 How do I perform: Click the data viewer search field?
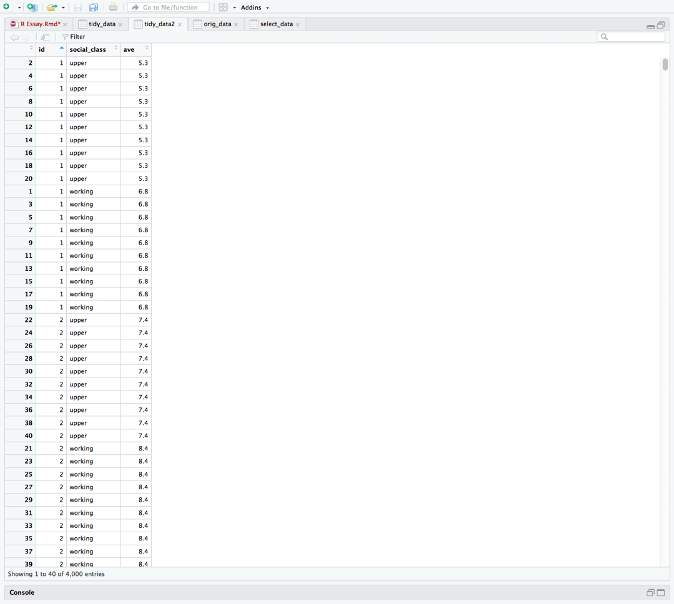point(630,37)
